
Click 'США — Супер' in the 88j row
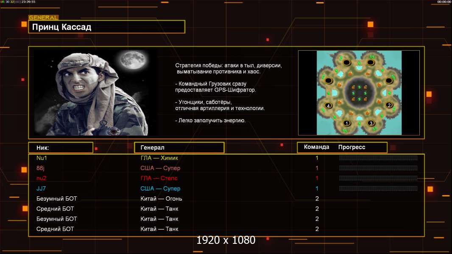[x=160, y=168]
